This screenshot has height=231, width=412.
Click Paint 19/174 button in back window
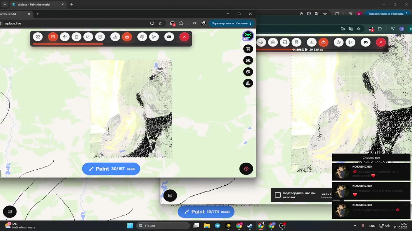coord(206,212)
